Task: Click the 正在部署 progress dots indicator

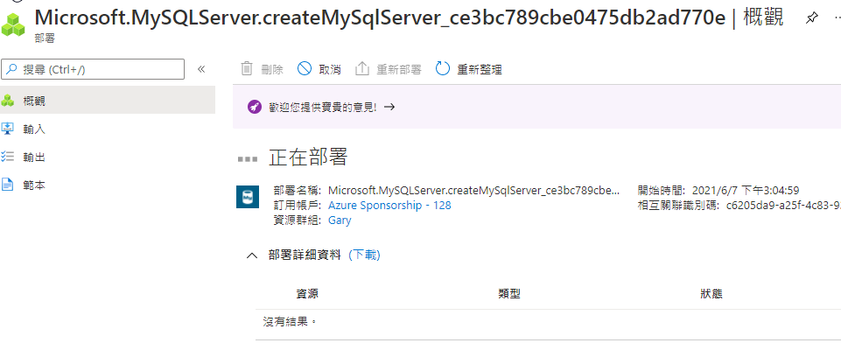Action: coord(248,159)
